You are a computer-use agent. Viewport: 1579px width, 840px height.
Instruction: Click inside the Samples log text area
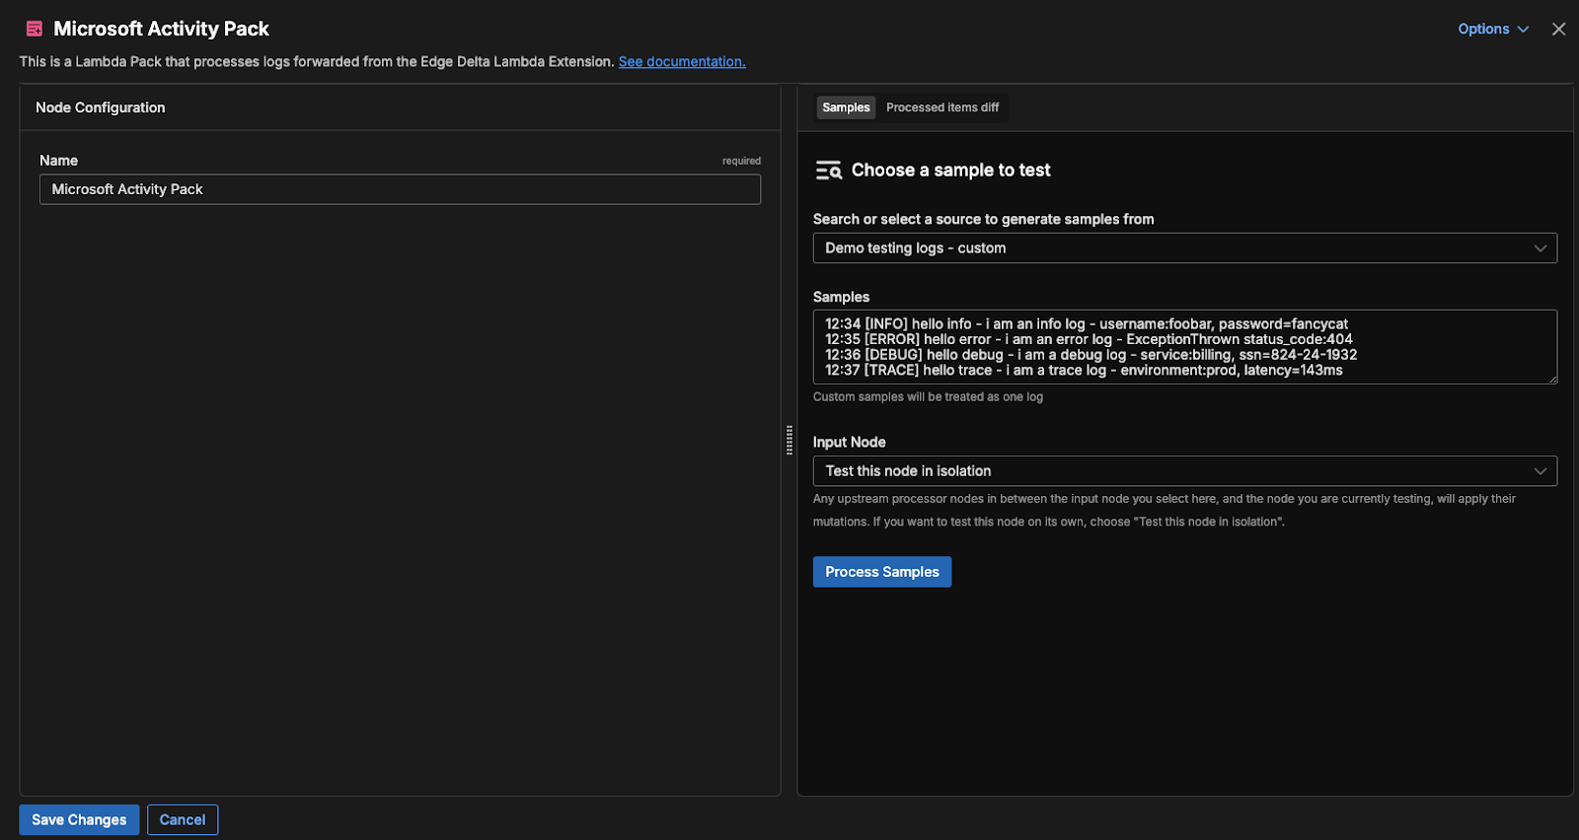pyautogui.click(x=1183, y=347)
